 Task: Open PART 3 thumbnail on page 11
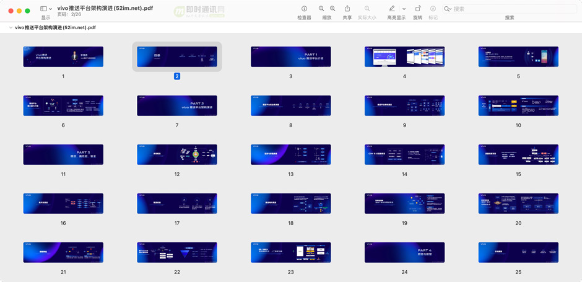(63, 154)
